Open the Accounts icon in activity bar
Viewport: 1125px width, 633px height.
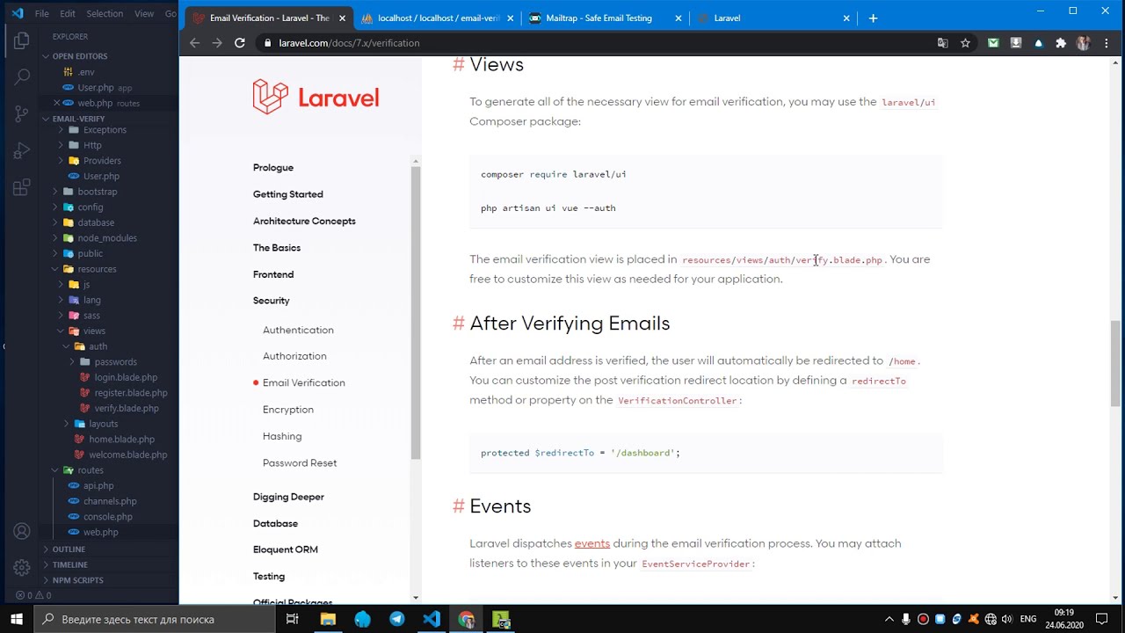pos(22,532)
